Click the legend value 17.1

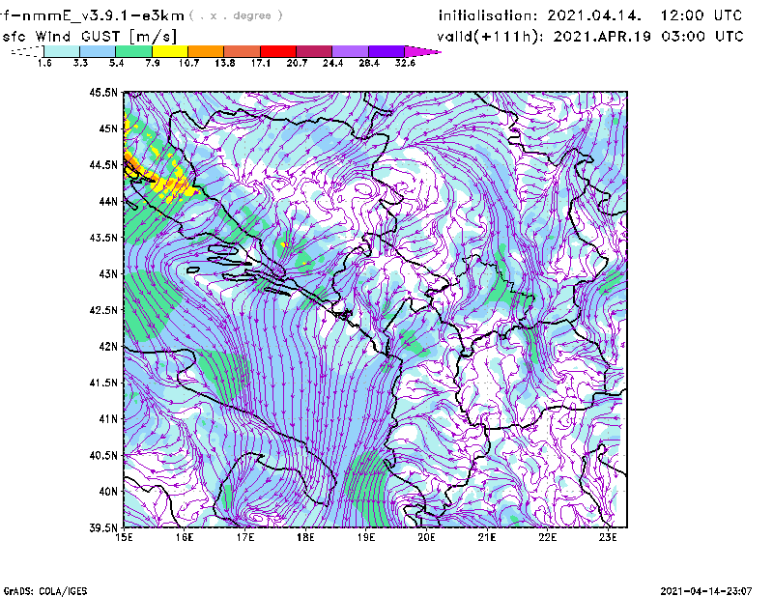point(260,63)
